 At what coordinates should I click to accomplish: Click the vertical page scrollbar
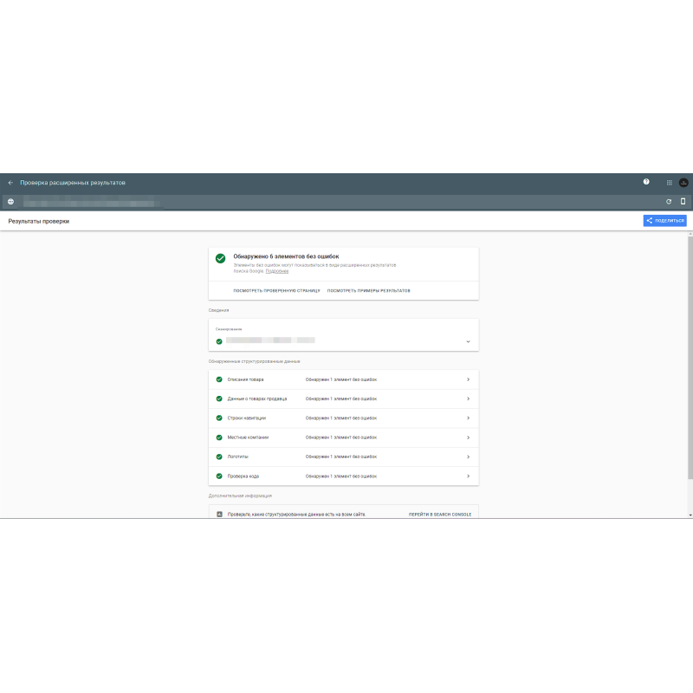point(690,364)
